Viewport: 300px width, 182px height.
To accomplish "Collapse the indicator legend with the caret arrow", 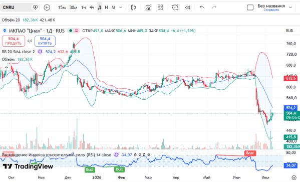I will pyautogui.click(x=7, y=67).
